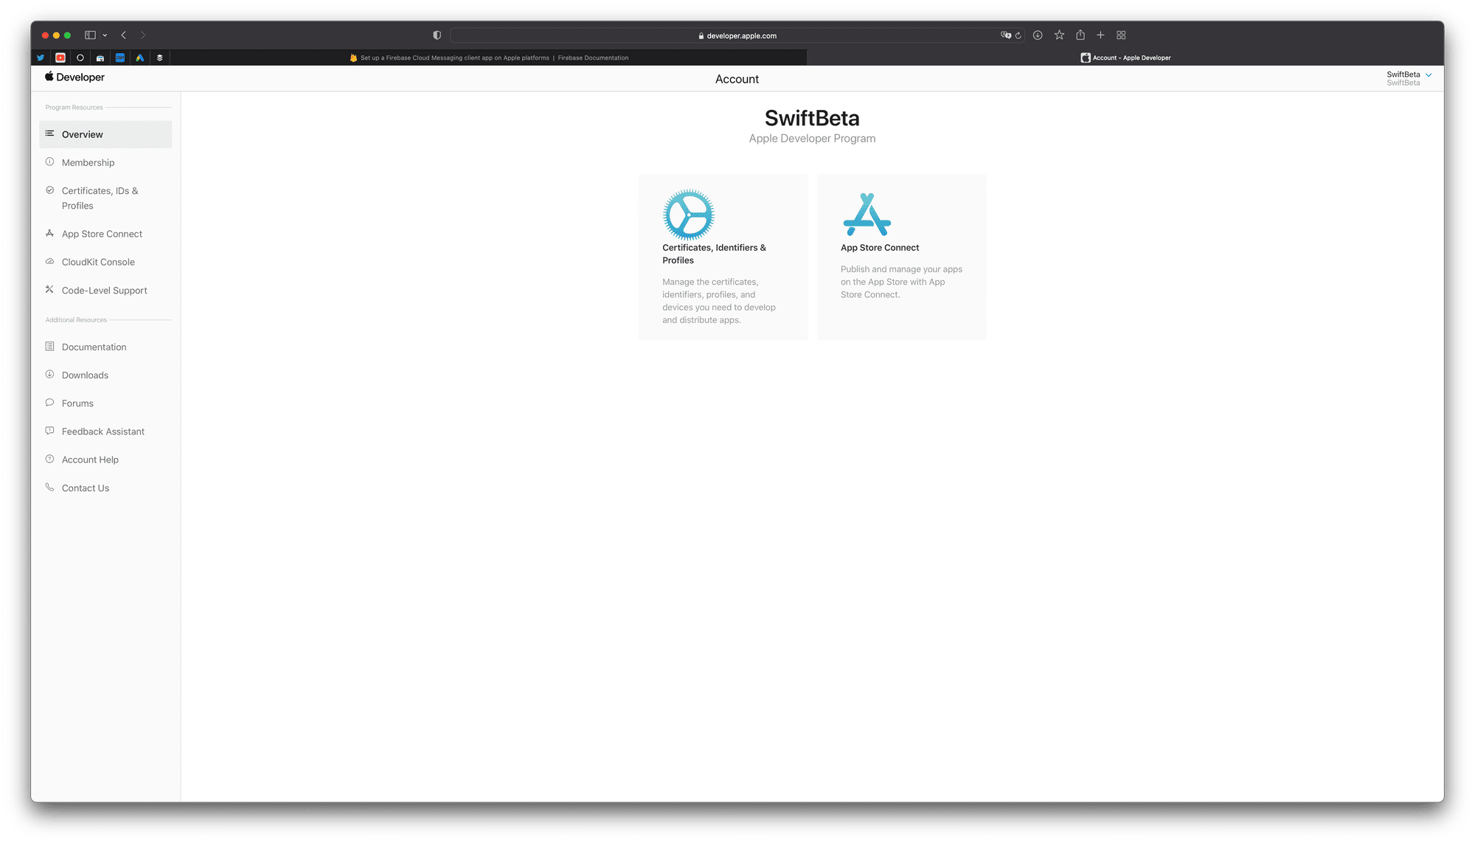Open the pinned circle-icon tab
This screenshot has height=843, width=1475.
[80, 58]
